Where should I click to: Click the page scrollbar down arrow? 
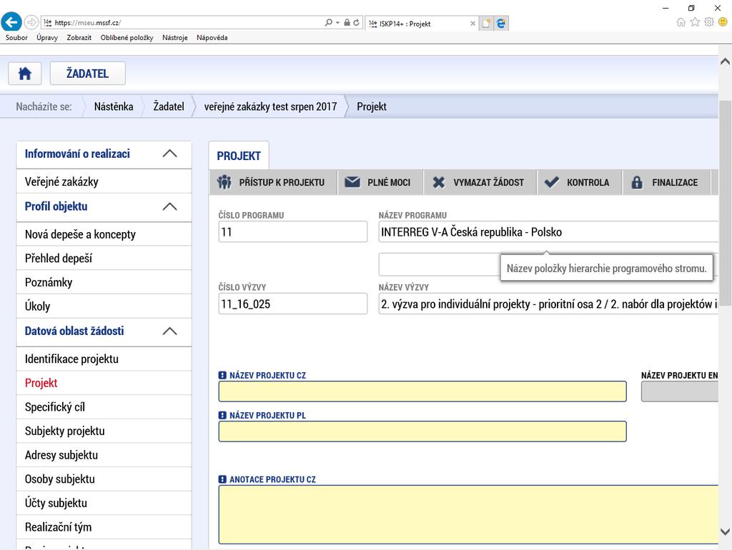click(x=725, y=531)
